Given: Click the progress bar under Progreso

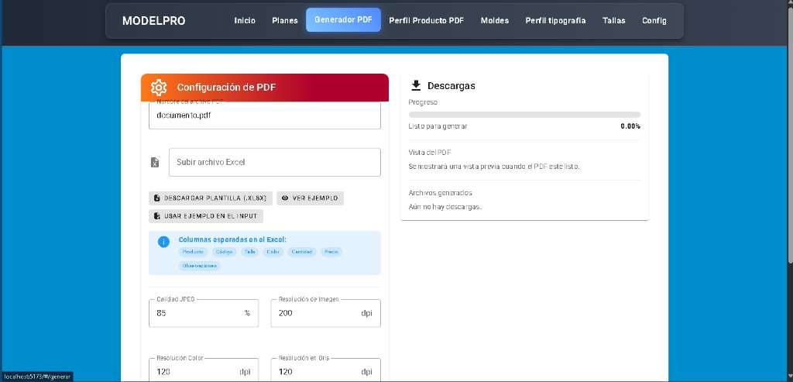Looking at the screenshot, I should [x=524, y=115].
